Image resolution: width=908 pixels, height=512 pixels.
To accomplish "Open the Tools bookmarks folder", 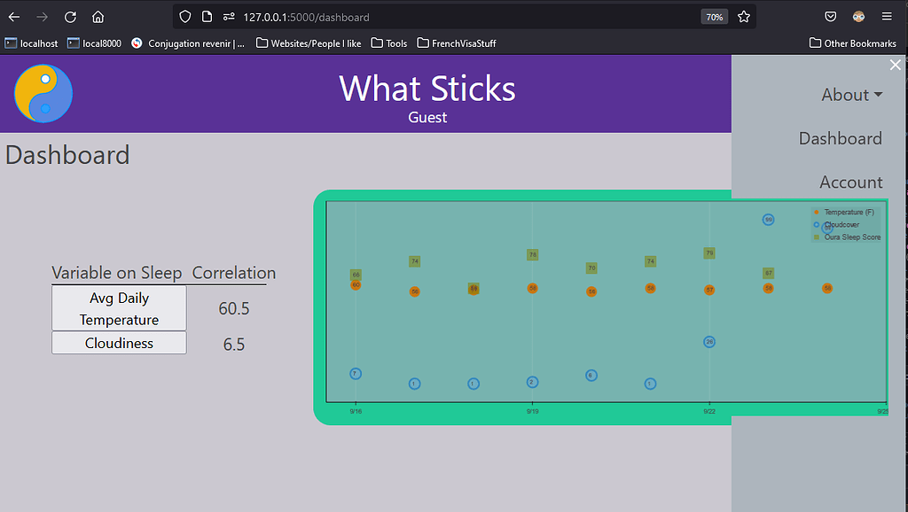I will pyautogui.click(x=389, y=43).
